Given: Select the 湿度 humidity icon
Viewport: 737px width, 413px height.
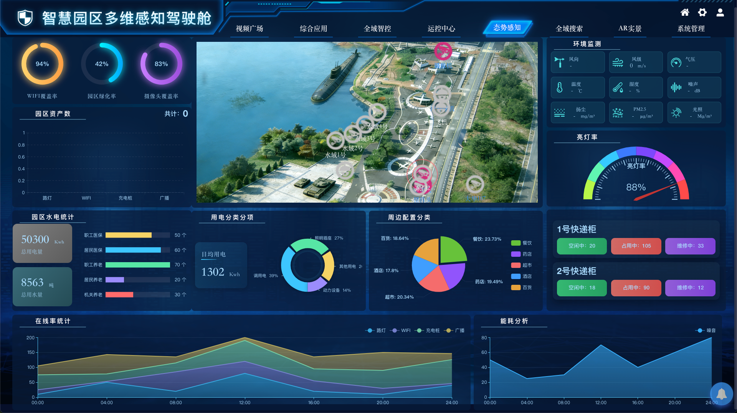Looking at the screenshot, I should pos(618,88).
